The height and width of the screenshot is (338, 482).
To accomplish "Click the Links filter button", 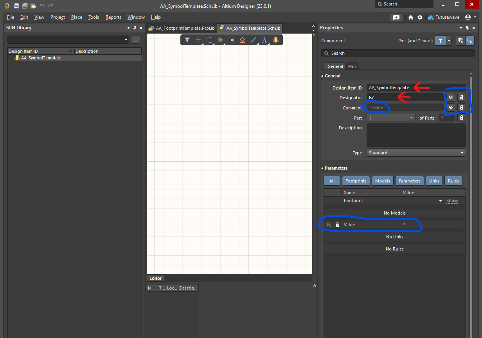I will click(x=434, y=181).
